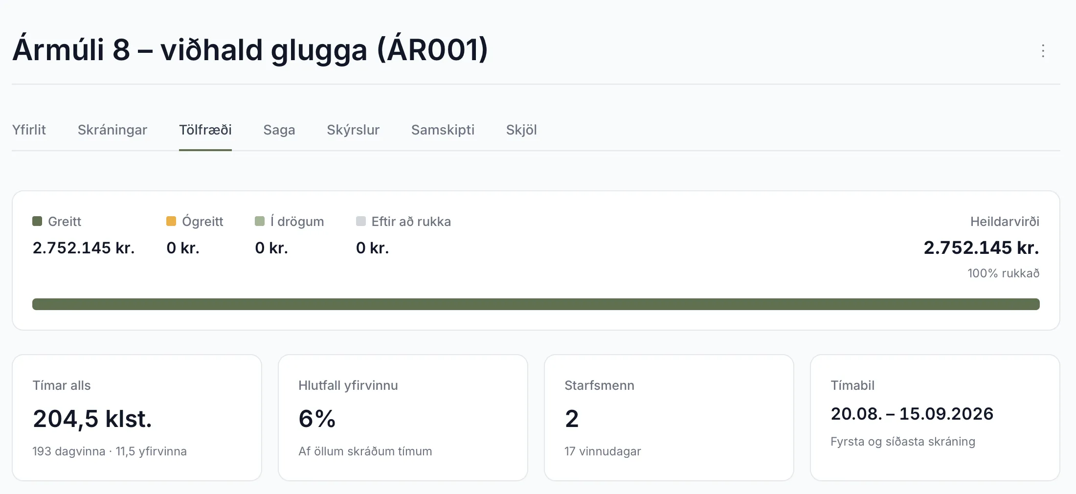Image resolution: width=1076 pixels, height=494 pixels.
Task: Go to the Saga tab
Action: click(279, 130)
